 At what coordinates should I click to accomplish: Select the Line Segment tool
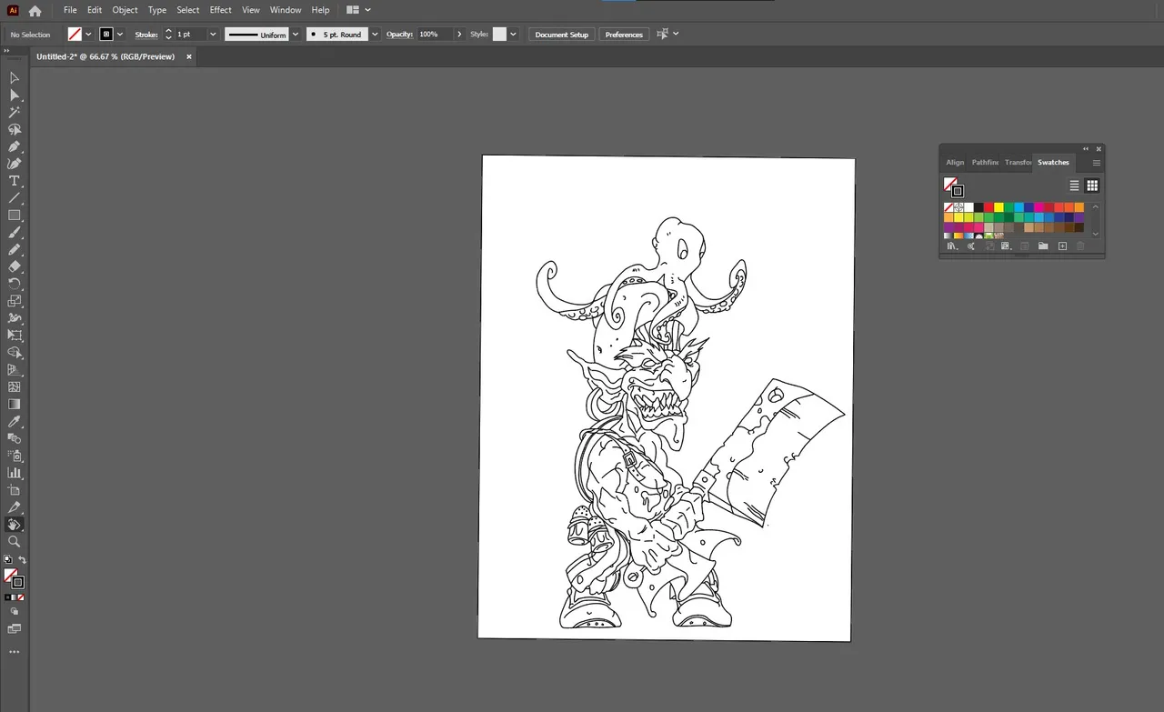click(15, 198)
